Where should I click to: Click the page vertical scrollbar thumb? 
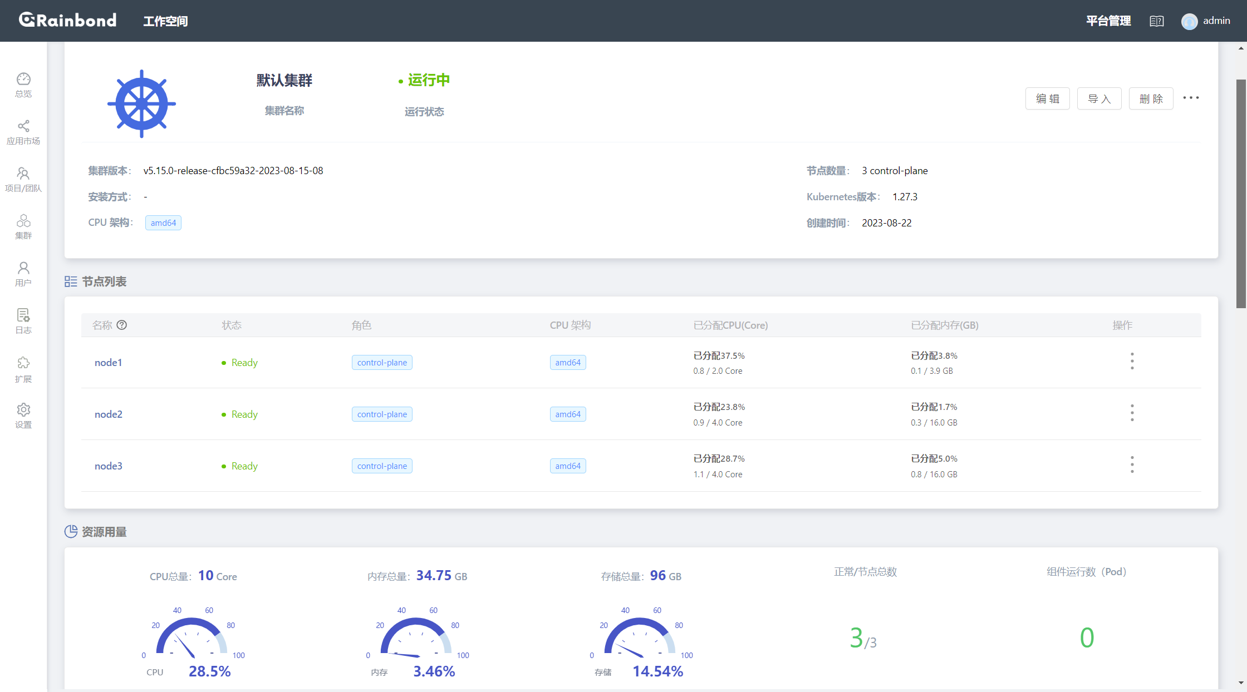point(1241,193)
